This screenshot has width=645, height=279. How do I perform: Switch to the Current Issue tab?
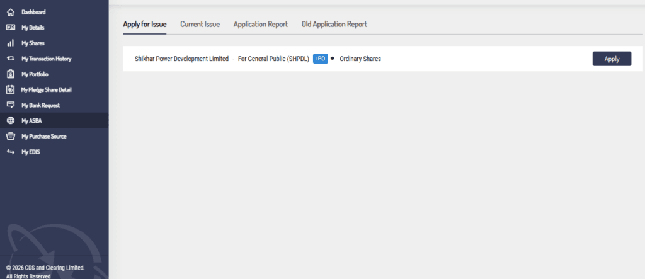pyautogui.click(x=200, y=25)
